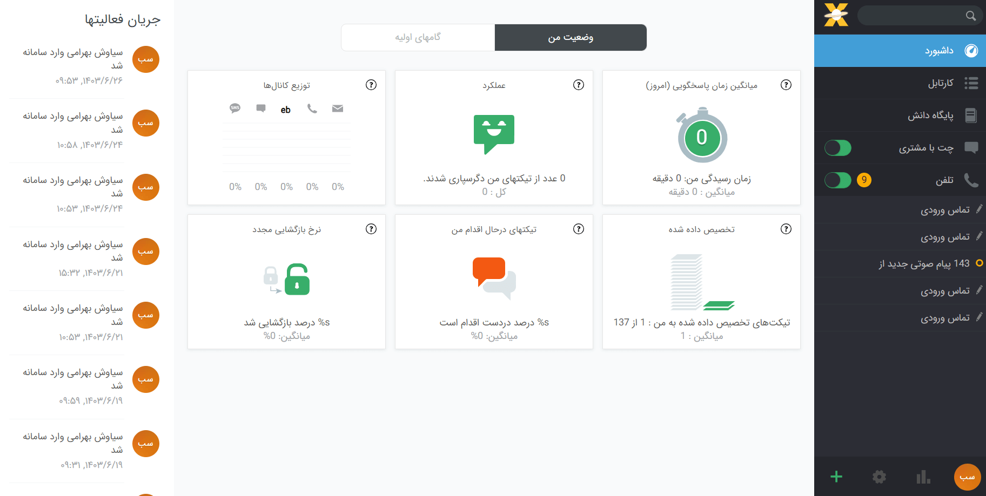
Task: Click the green padlock reopen rate icon
Action: click(297, 279)
